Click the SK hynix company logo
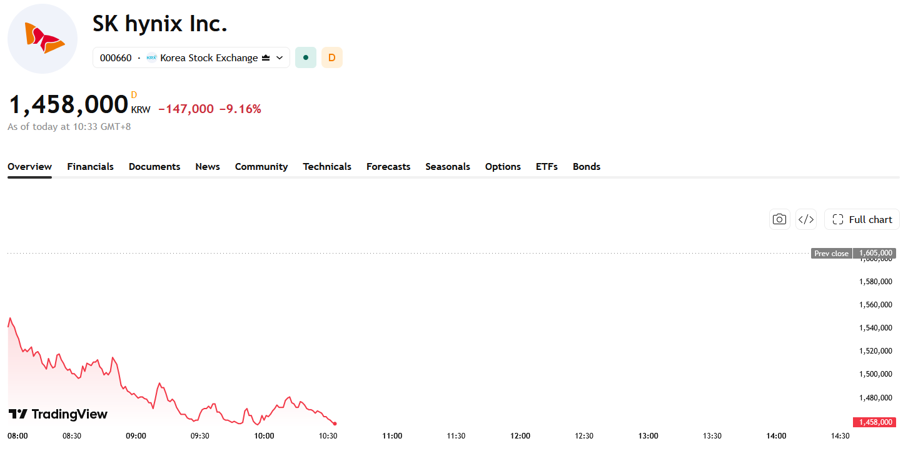903x451 pixels. coord(43,39)
